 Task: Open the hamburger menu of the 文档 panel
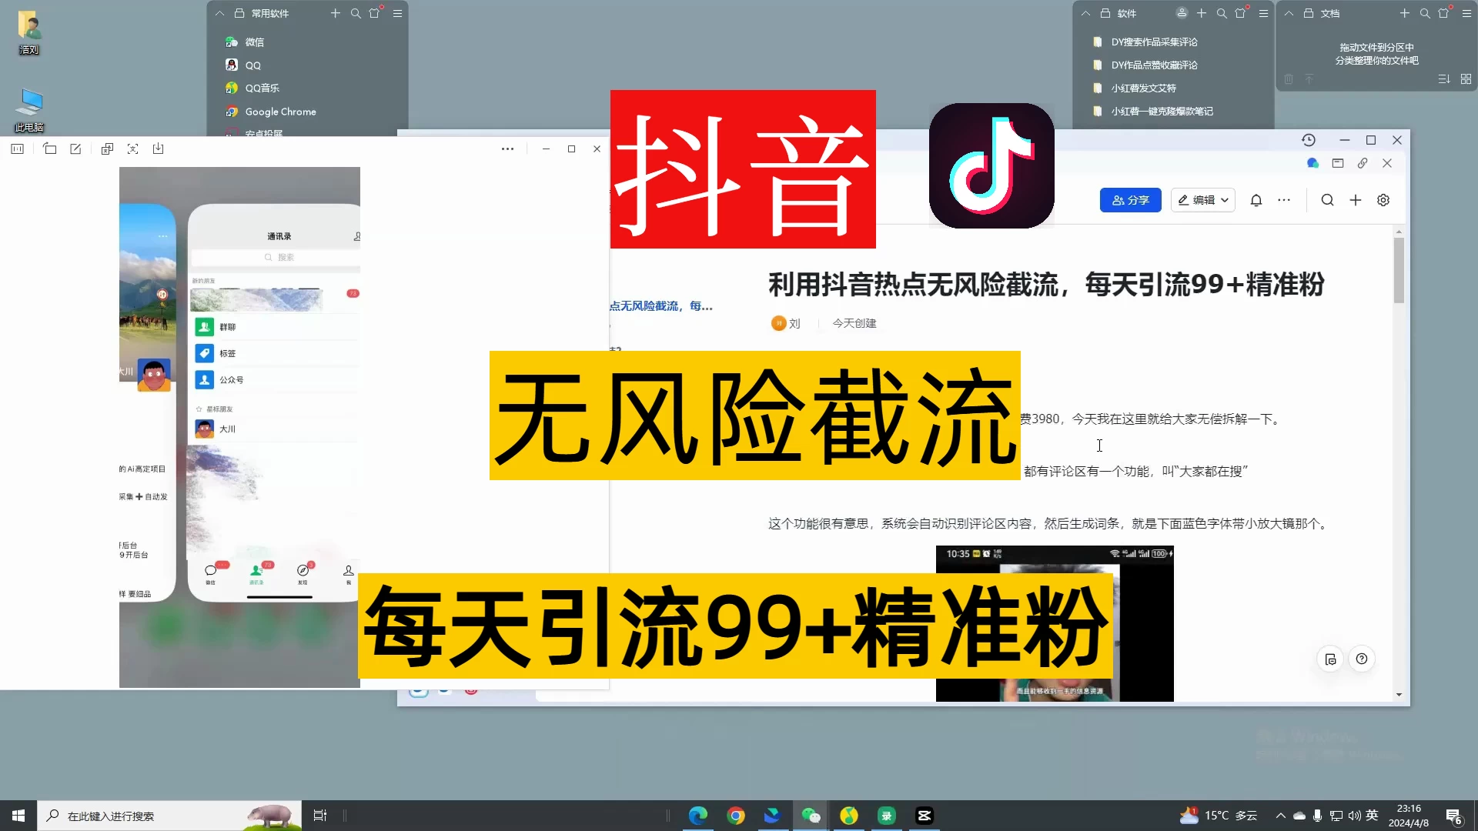[1467, 13]
